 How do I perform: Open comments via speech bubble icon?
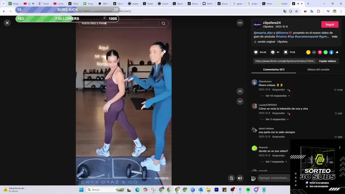click(273, 52)
